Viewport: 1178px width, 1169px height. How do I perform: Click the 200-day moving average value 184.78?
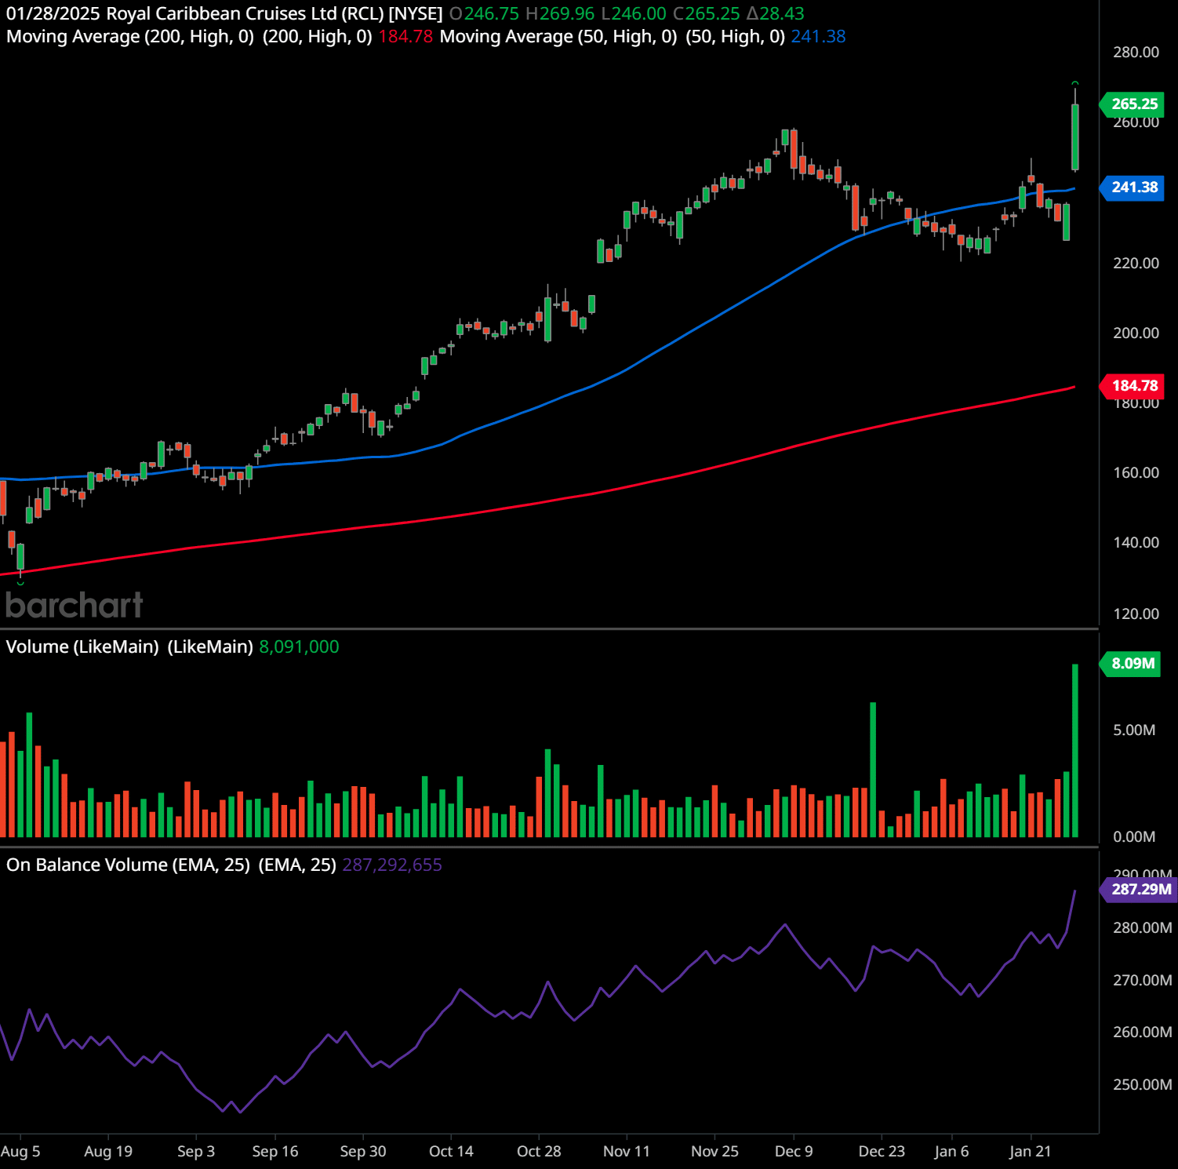(405, 37)
